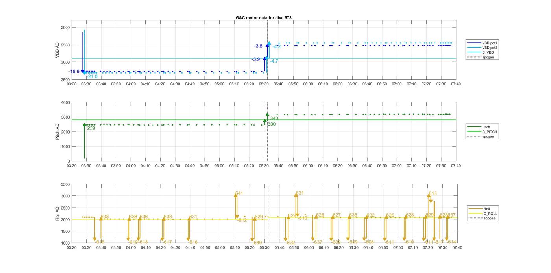Viewport: 551px width, 273px height.
Task: Click 'apogee' in the VBD legend
Action: pyautogui.click(x=488, y=57)
